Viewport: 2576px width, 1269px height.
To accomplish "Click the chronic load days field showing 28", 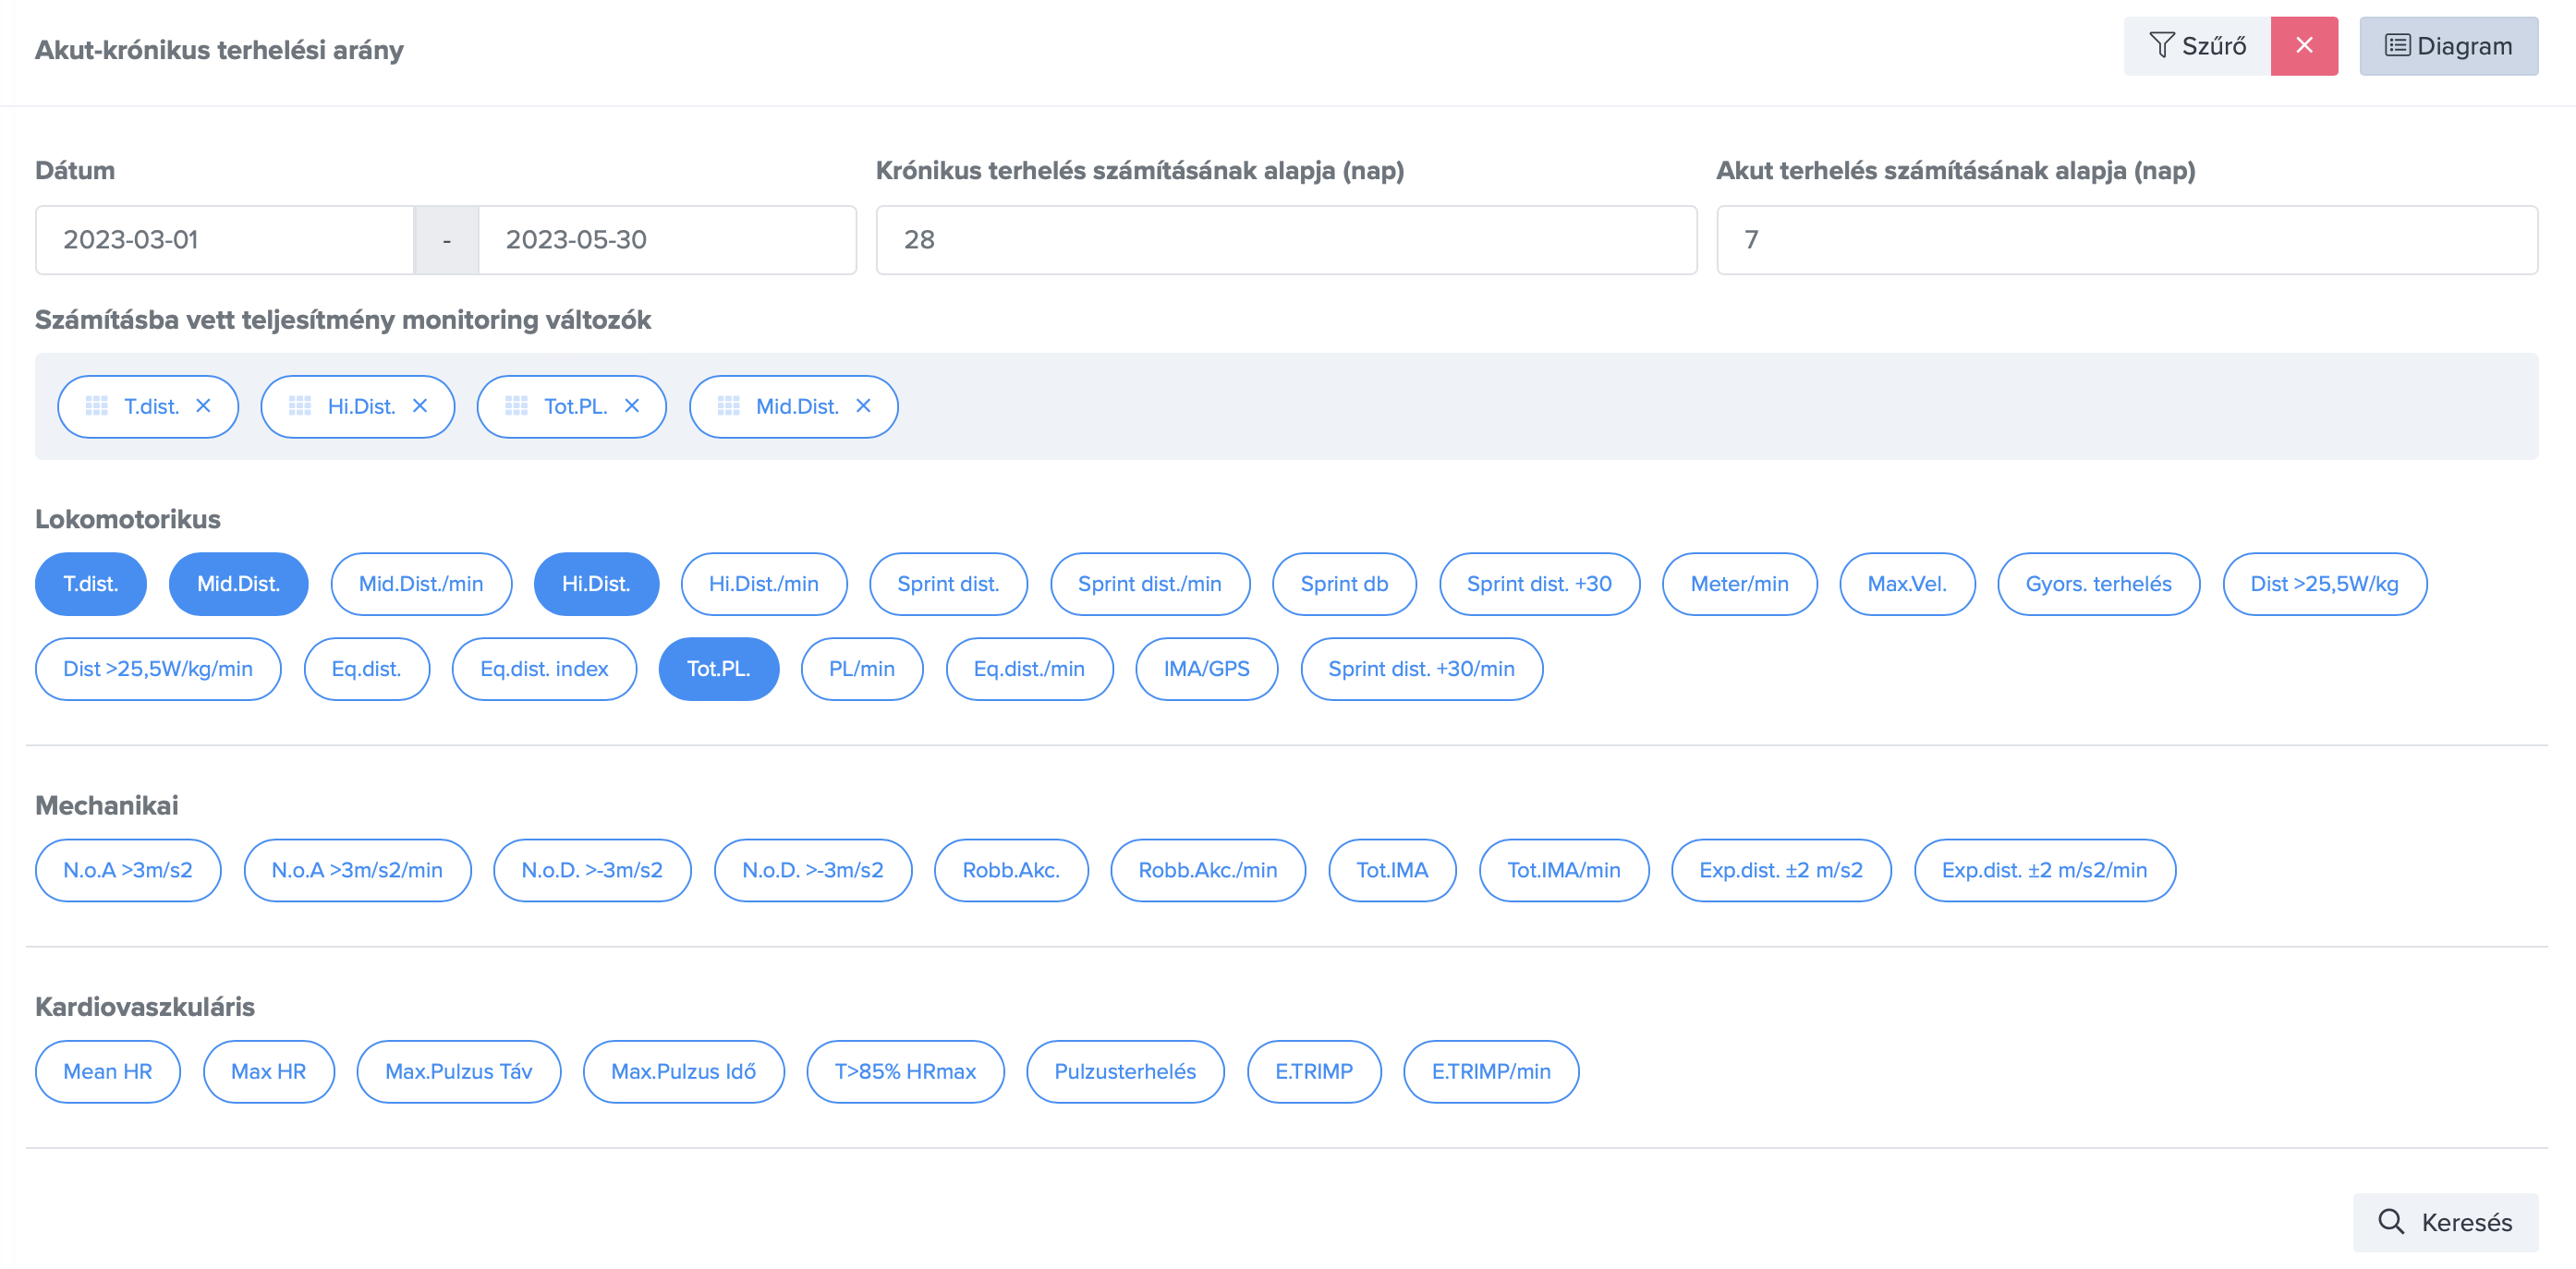I will 1285,240.
